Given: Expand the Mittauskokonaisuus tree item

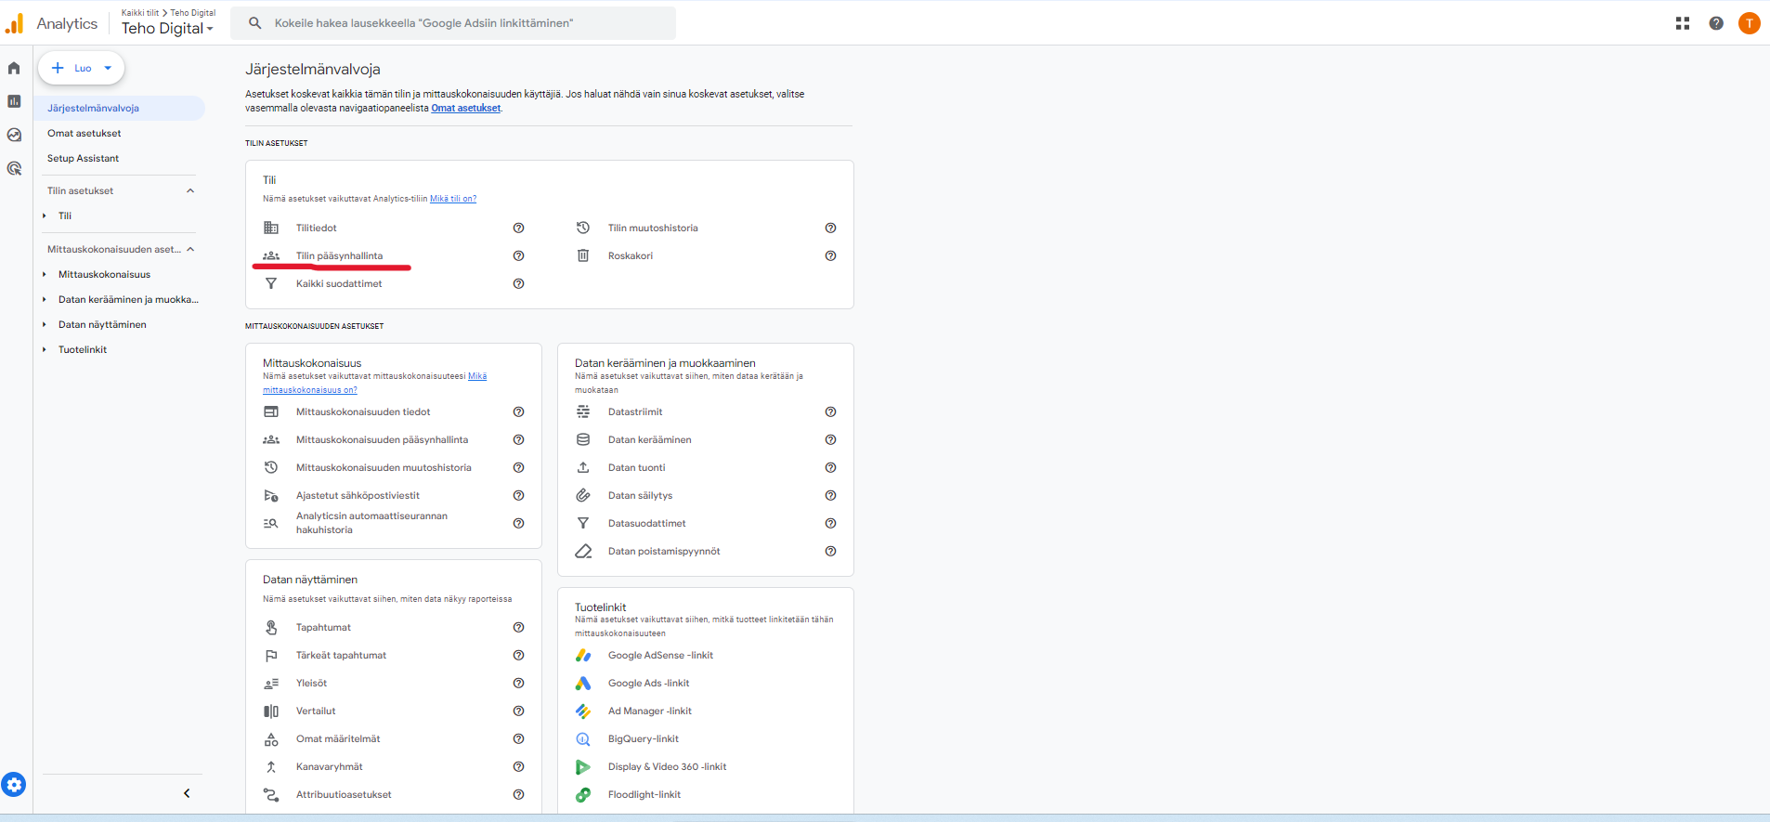Looking at the screenshot, I should point(45,275).
